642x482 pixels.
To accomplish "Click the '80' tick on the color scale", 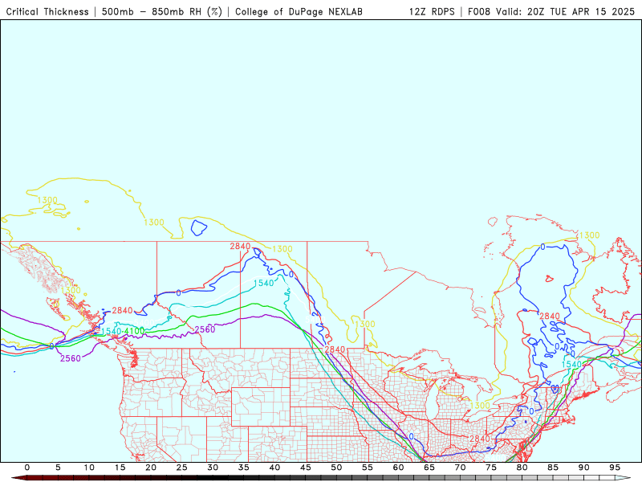I will pos(522,468).
